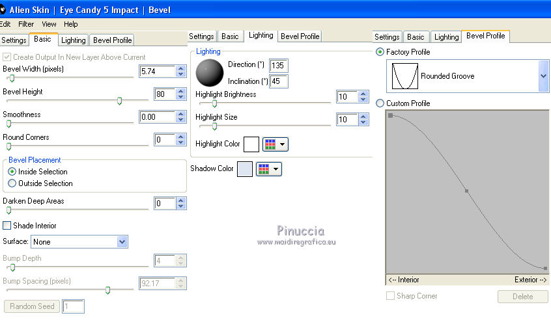Viewport: 551px width, 322px height.
Task: Open the View menu
Action: click(x=49, y=24)
